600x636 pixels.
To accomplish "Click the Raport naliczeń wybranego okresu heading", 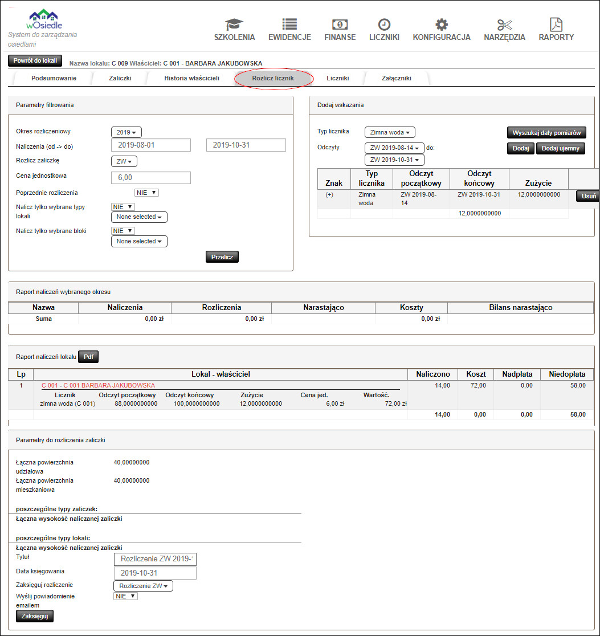I will 63,292.
